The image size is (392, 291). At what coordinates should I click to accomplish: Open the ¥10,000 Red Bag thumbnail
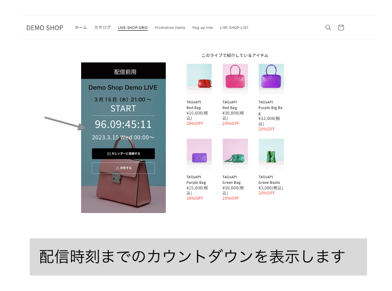click(199, 79)
